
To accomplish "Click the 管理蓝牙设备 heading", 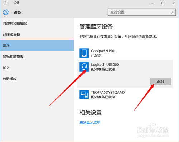I will [96, 26].
